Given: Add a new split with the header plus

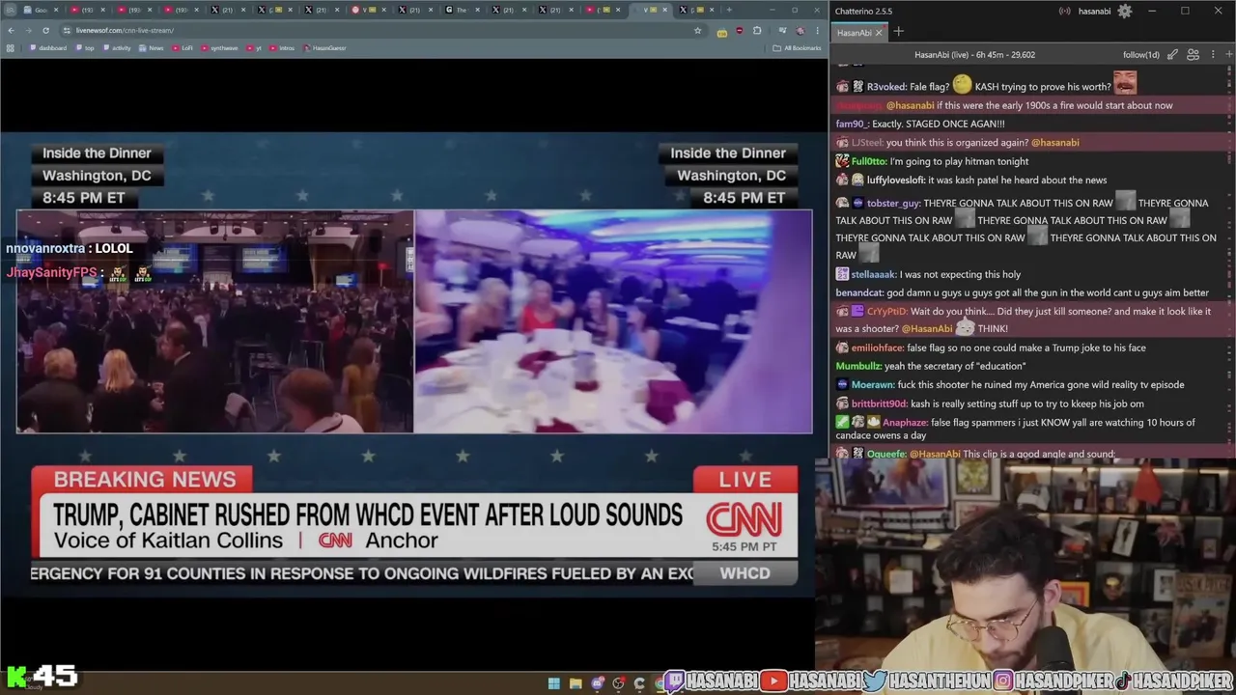Looking at the screenshot, I should 1229,54.
